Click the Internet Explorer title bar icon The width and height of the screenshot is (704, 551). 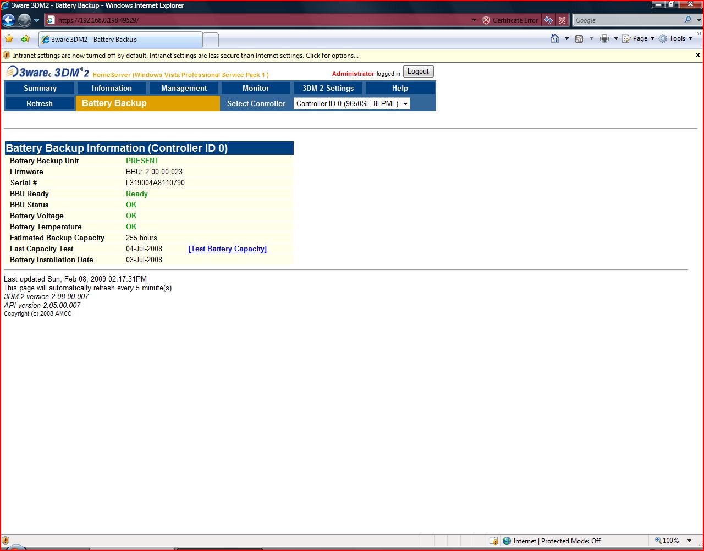[5, 5]
